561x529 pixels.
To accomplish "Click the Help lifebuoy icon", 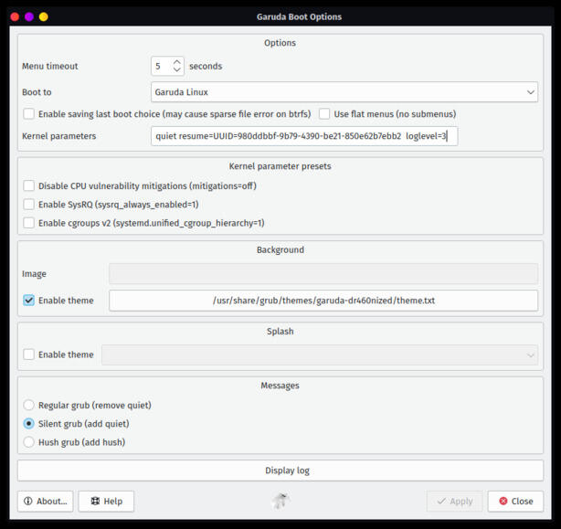I will tap(95, 501).
